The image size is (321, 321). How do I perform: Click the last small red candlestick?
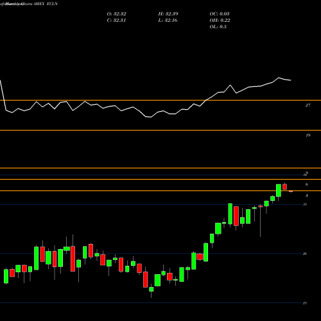pyautogui.click(x=291, y=191)
